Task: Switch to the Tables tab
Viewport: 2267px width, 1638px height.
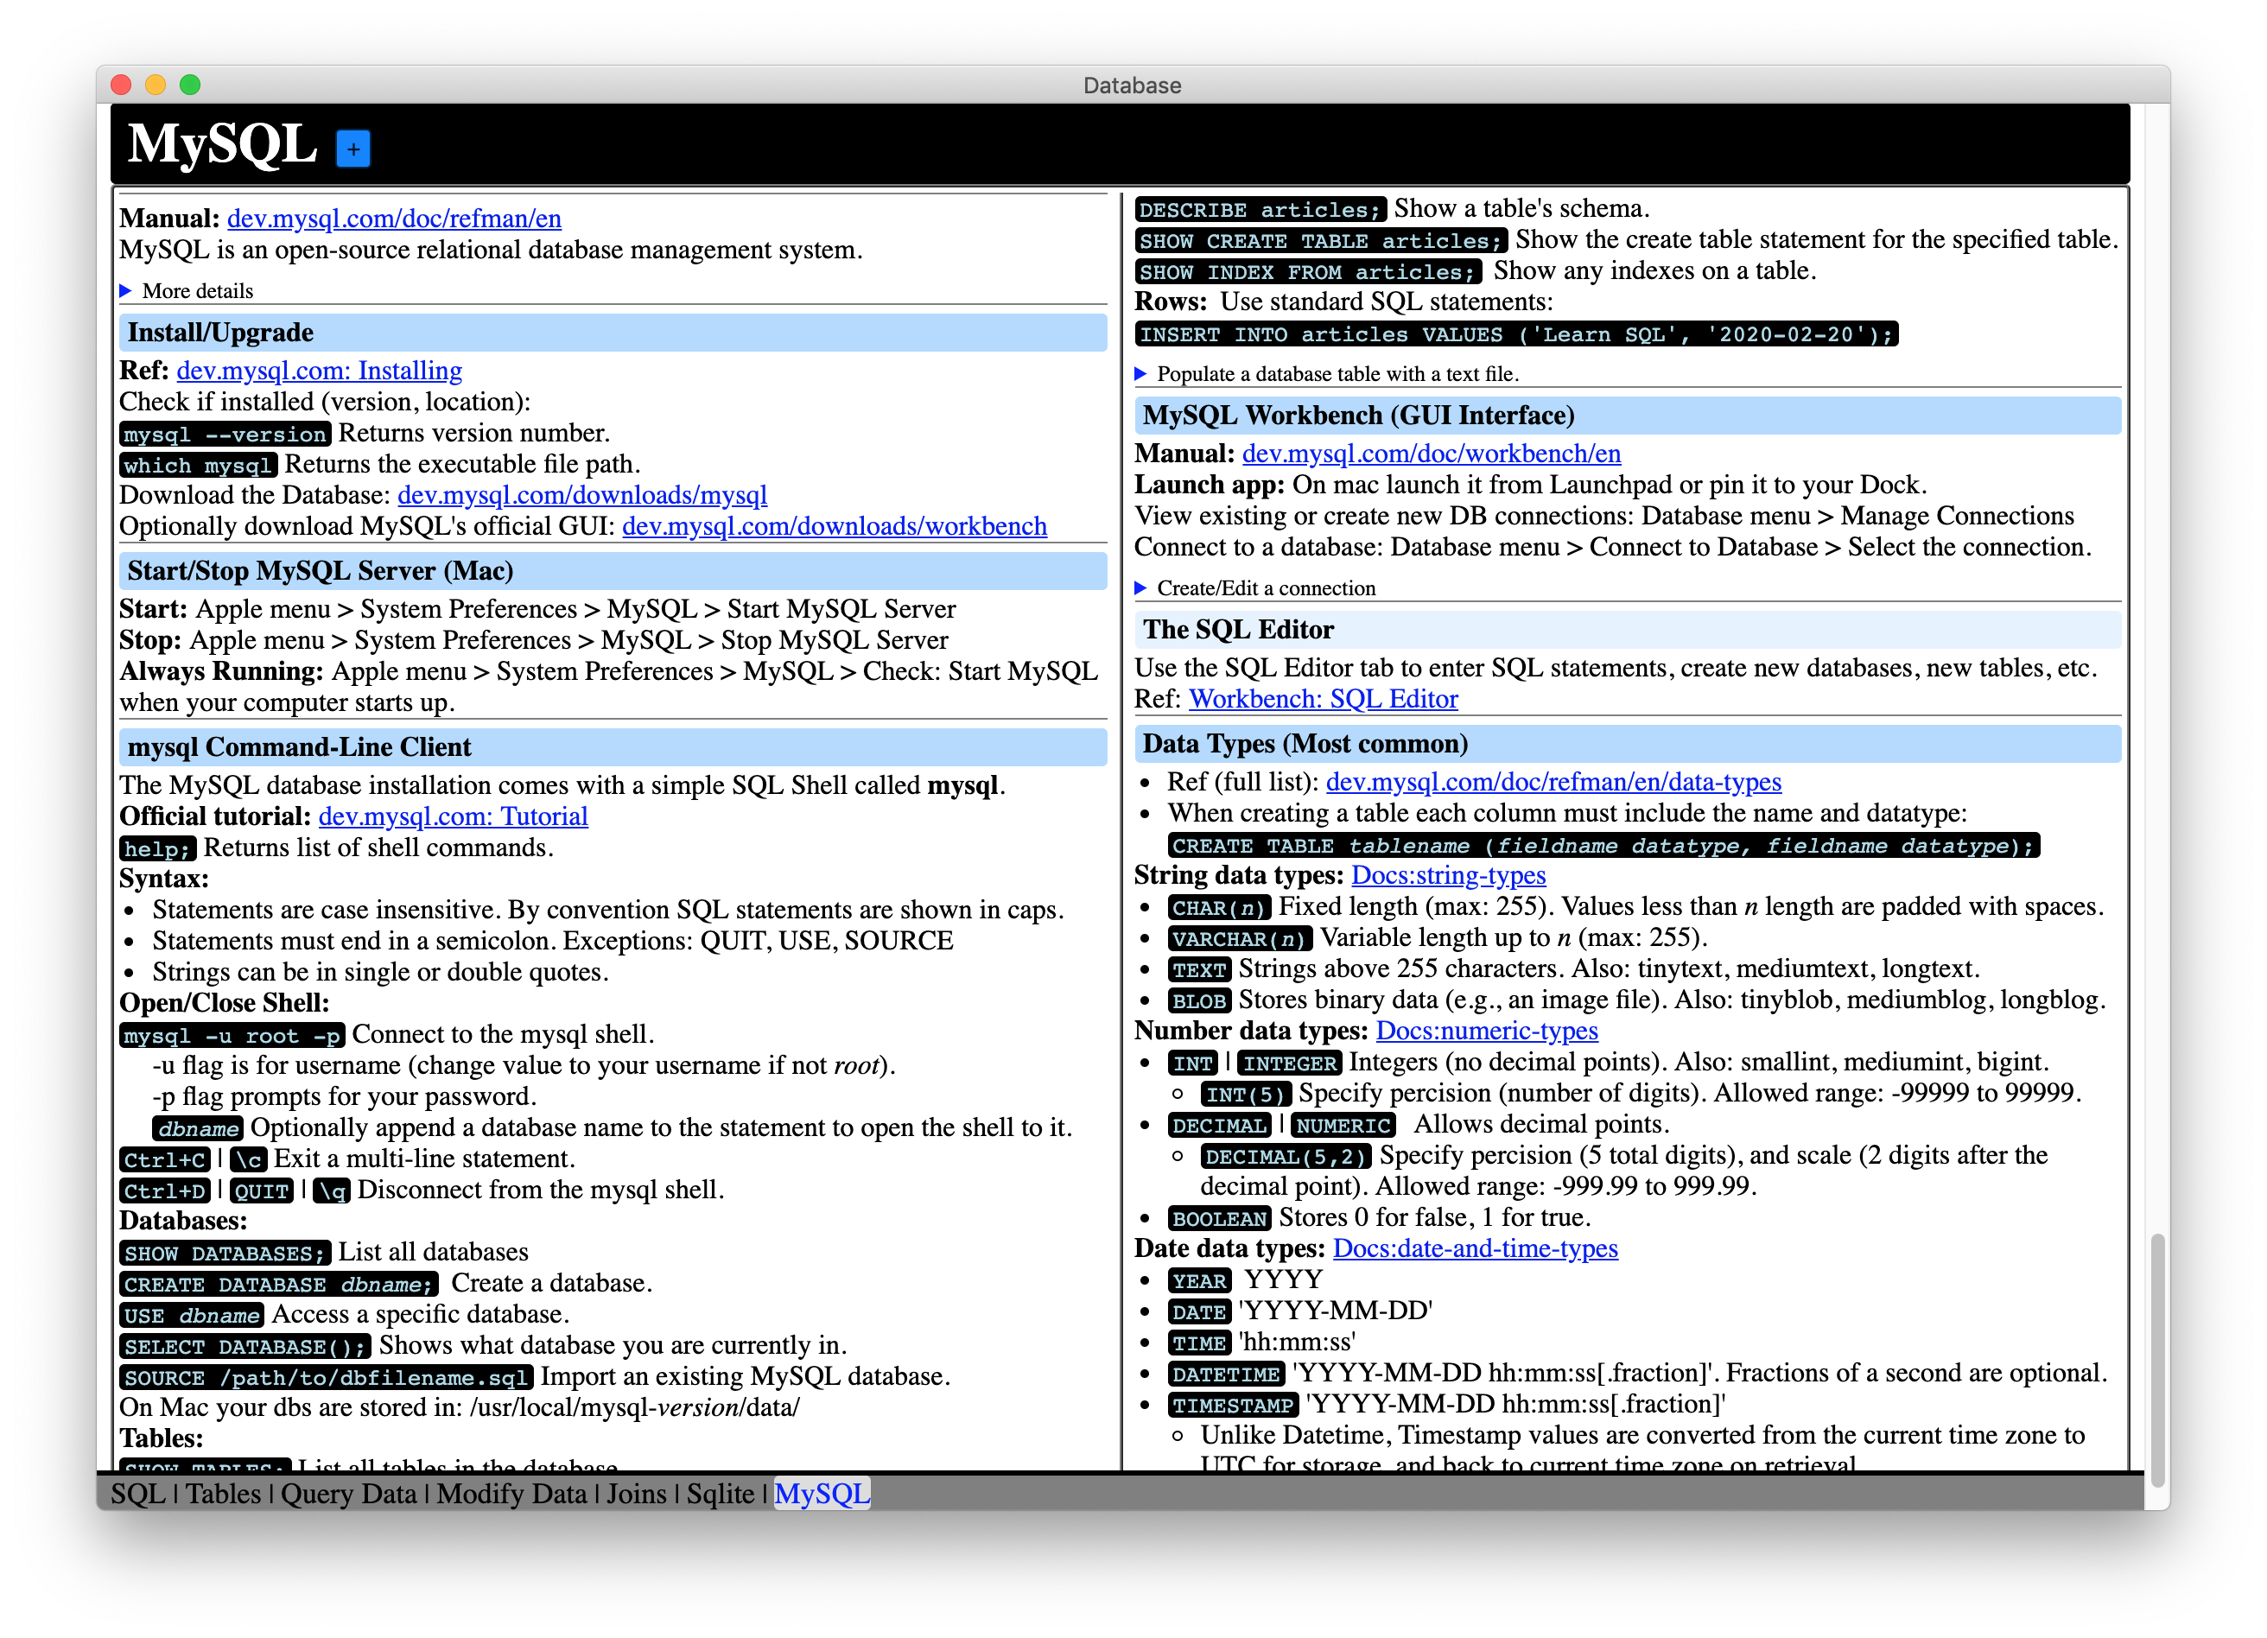Action: pyautogui.click(x=223, y=1493)
